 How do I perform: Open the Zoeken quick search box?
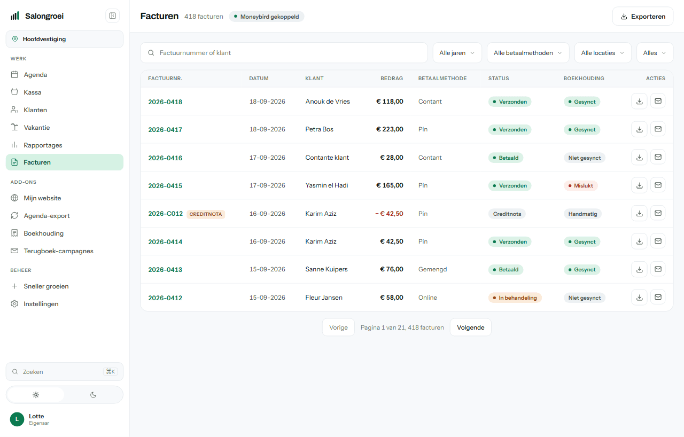point(65,372)
